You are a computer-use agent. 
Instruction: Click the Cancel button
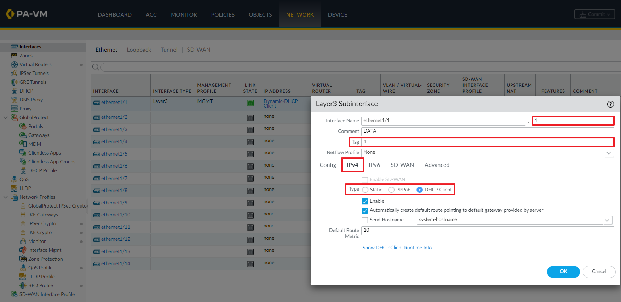[x=599, y=272]
